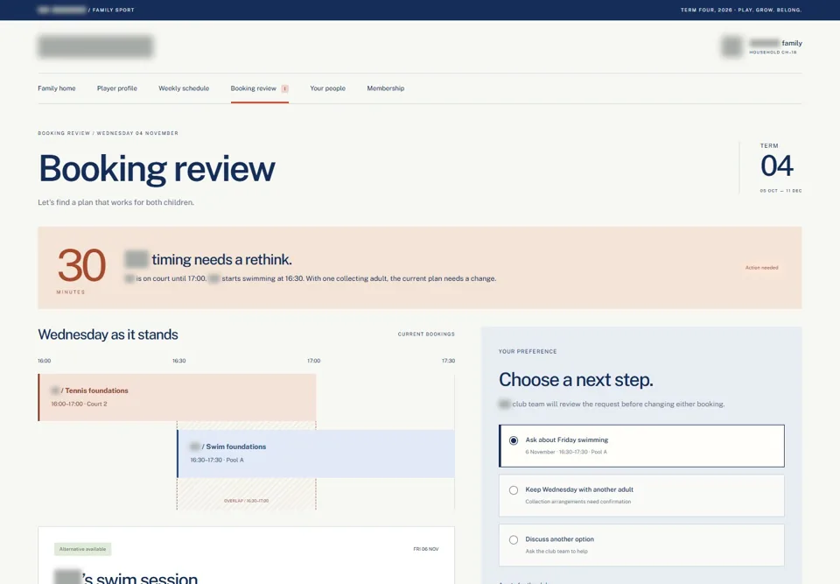
Task: Click the Ask the club team to help text
Action: pyautogui.click(x=556, y=552)
